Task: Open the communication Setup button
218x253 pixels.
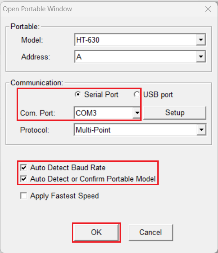Action: tap(175, 113)
